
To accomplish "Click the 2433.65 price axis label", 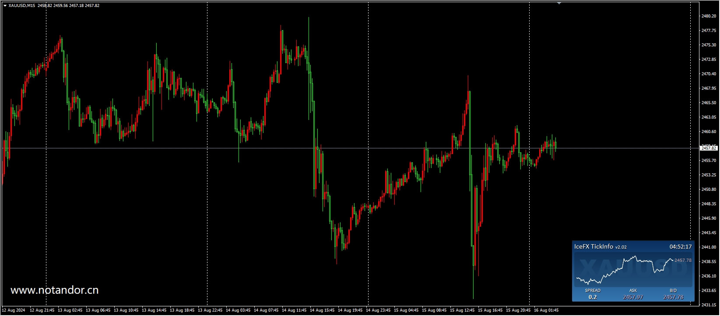I will click(709, 291).
